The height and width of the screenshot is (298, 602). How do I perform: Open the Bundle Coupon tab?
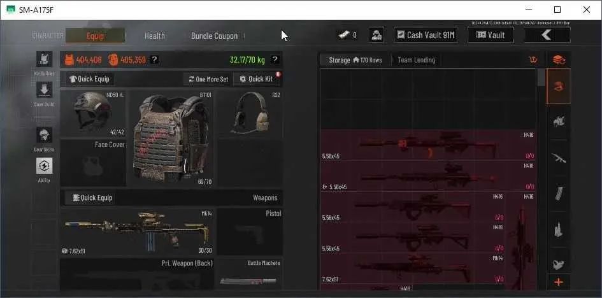click(x=214, y=36)
